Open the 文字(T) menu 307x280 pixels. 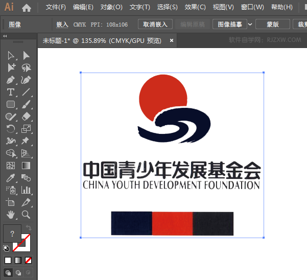[x=140, y=7]
